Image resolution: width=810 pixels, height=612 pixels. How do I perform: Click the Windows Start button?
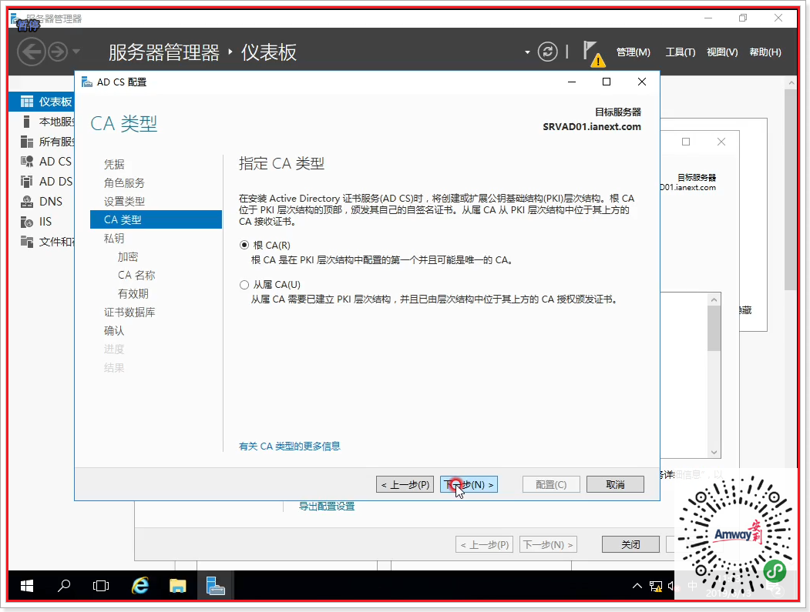pos(27,586)
